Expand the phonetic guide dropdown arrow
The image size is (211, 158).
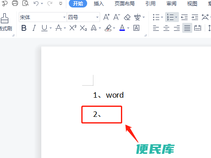[144, 17]
